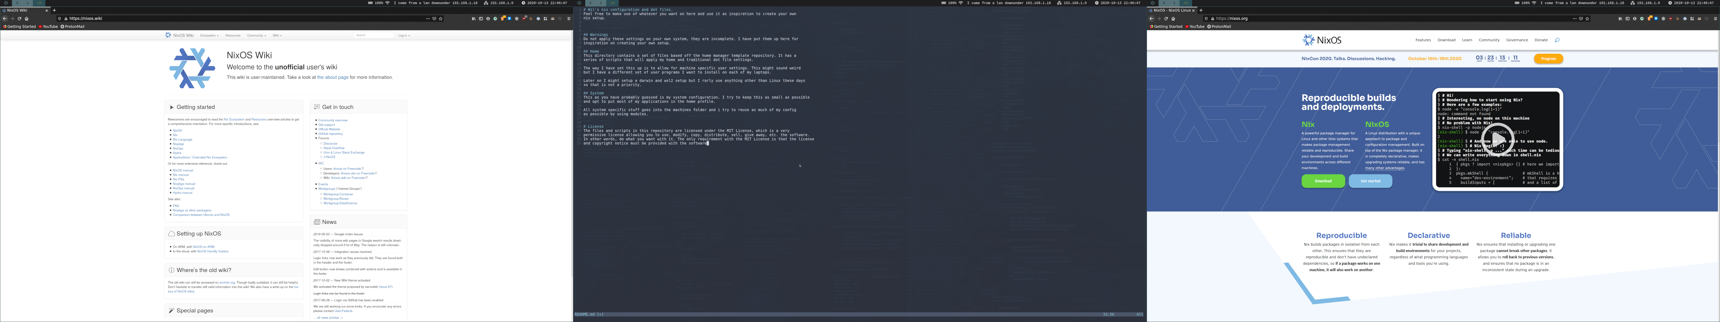Open Community overview under Get in touch
Image resolution: width=1720 pixels, height=322 pixels.
pos(333,121)
